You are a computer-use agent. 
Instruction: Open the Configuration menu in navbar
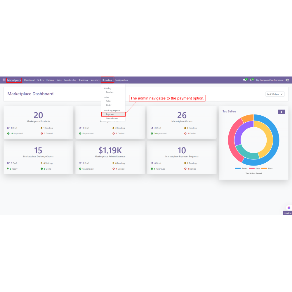121,80
